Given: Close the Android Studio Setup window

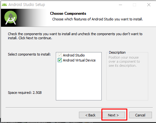Looking at the screenshot, I should pos(149,5).
